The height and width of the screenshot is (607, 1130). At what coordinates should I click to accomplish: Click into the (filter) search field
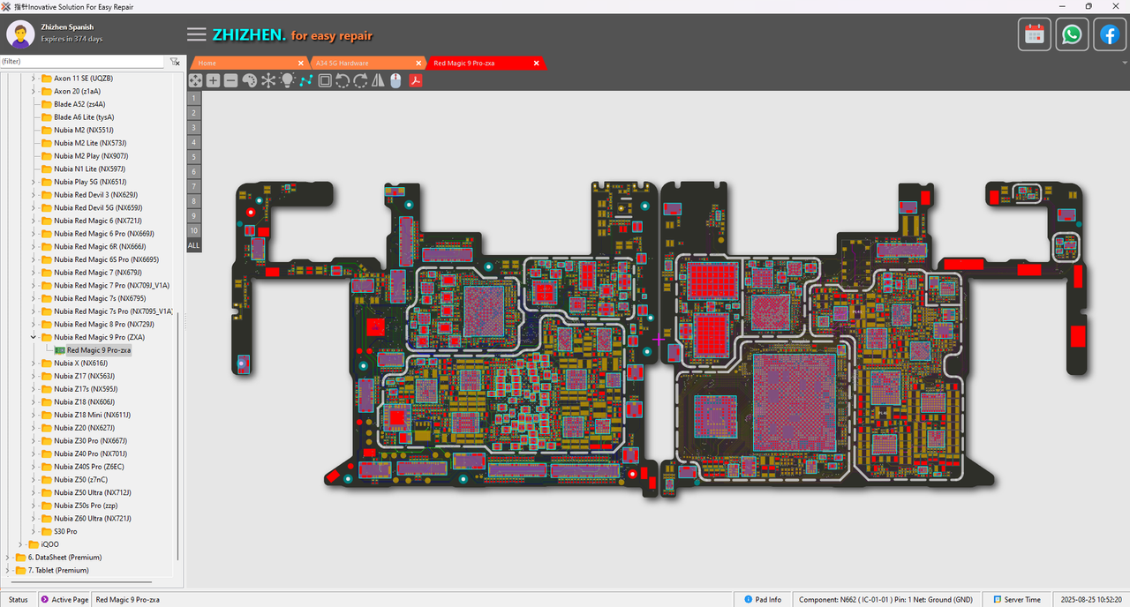(82, 62)
